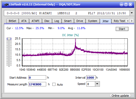Viewport: 136px width, 99px height.
Task: Go to the Smart tab
Action: pos(68,21)
